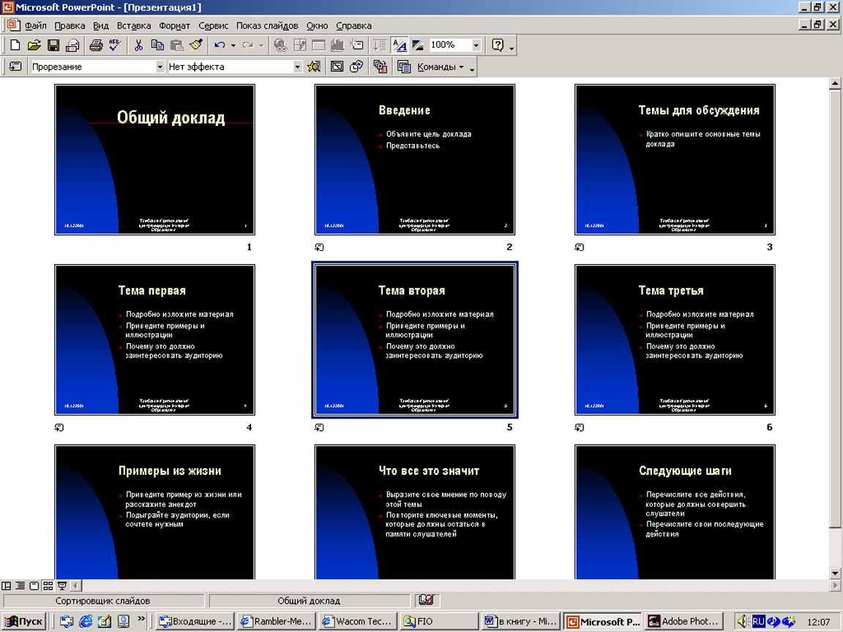
Task: Open a file with the Open folder icon
Action: pyautogui.click(x=34, y=45)
